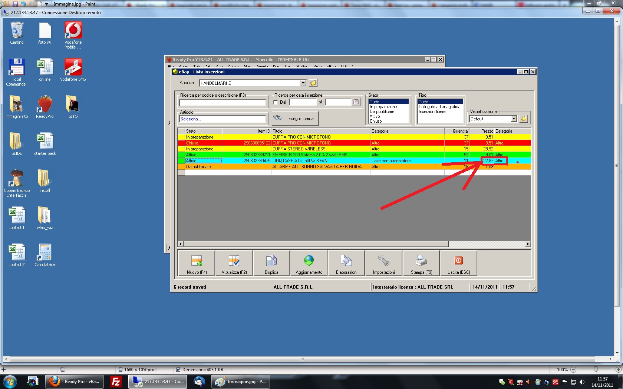Screen dimensions: 623x389
Task: Select the 'foto wii' desktop file
Action: 45,33
